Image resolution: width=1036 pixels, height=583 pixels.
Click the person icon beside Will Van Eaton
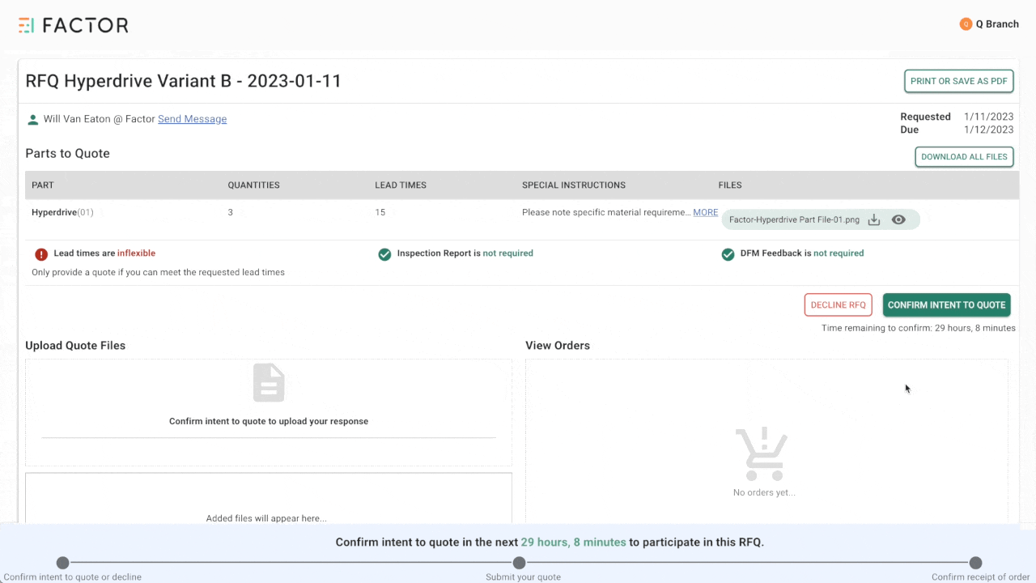pyautogui.click(x=33, y=120)
